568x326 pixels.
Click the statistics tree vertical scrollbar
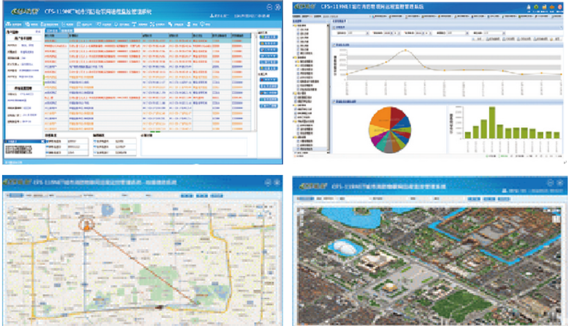[329, 87]
